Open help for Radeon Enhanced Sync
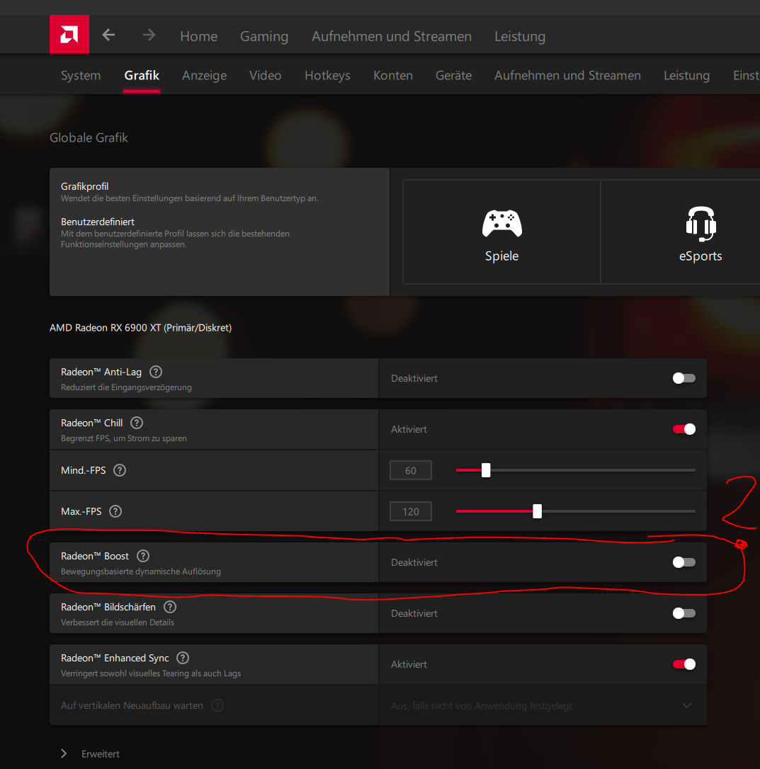The height and width of the screenshot is (769, 760). [x=183, y=658]
